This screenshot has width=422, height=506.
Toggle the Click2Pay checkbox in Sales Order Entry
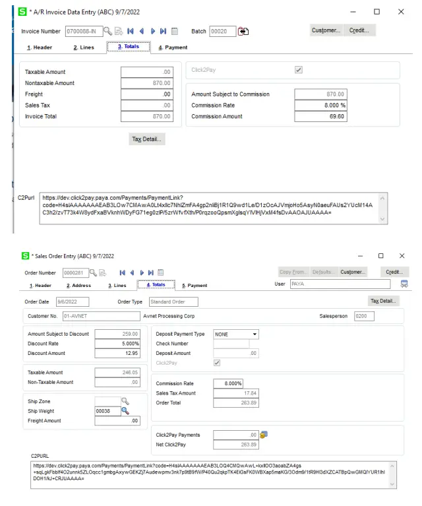tap(217, 363)
